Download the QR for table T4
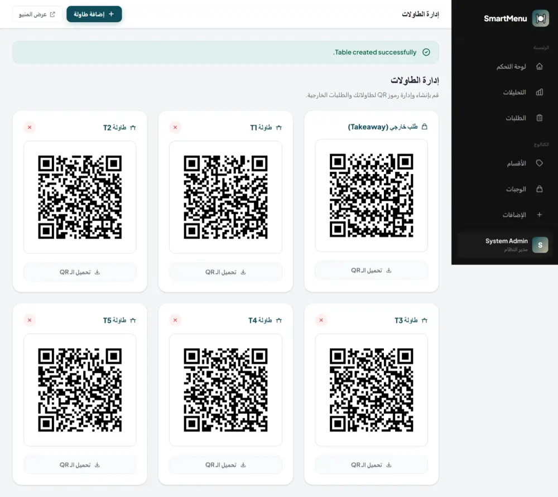 225,465
